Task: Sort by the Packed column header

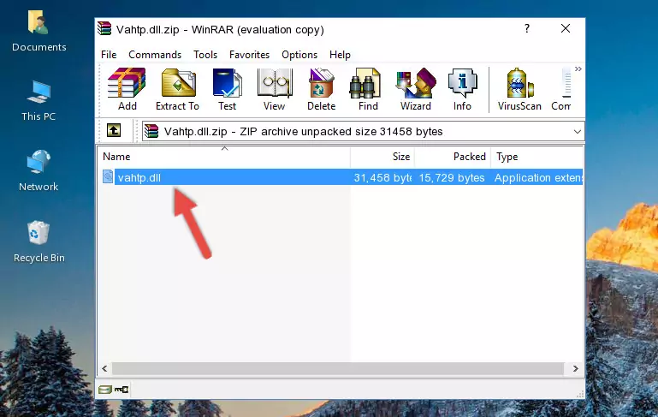Action: point(453,156)
